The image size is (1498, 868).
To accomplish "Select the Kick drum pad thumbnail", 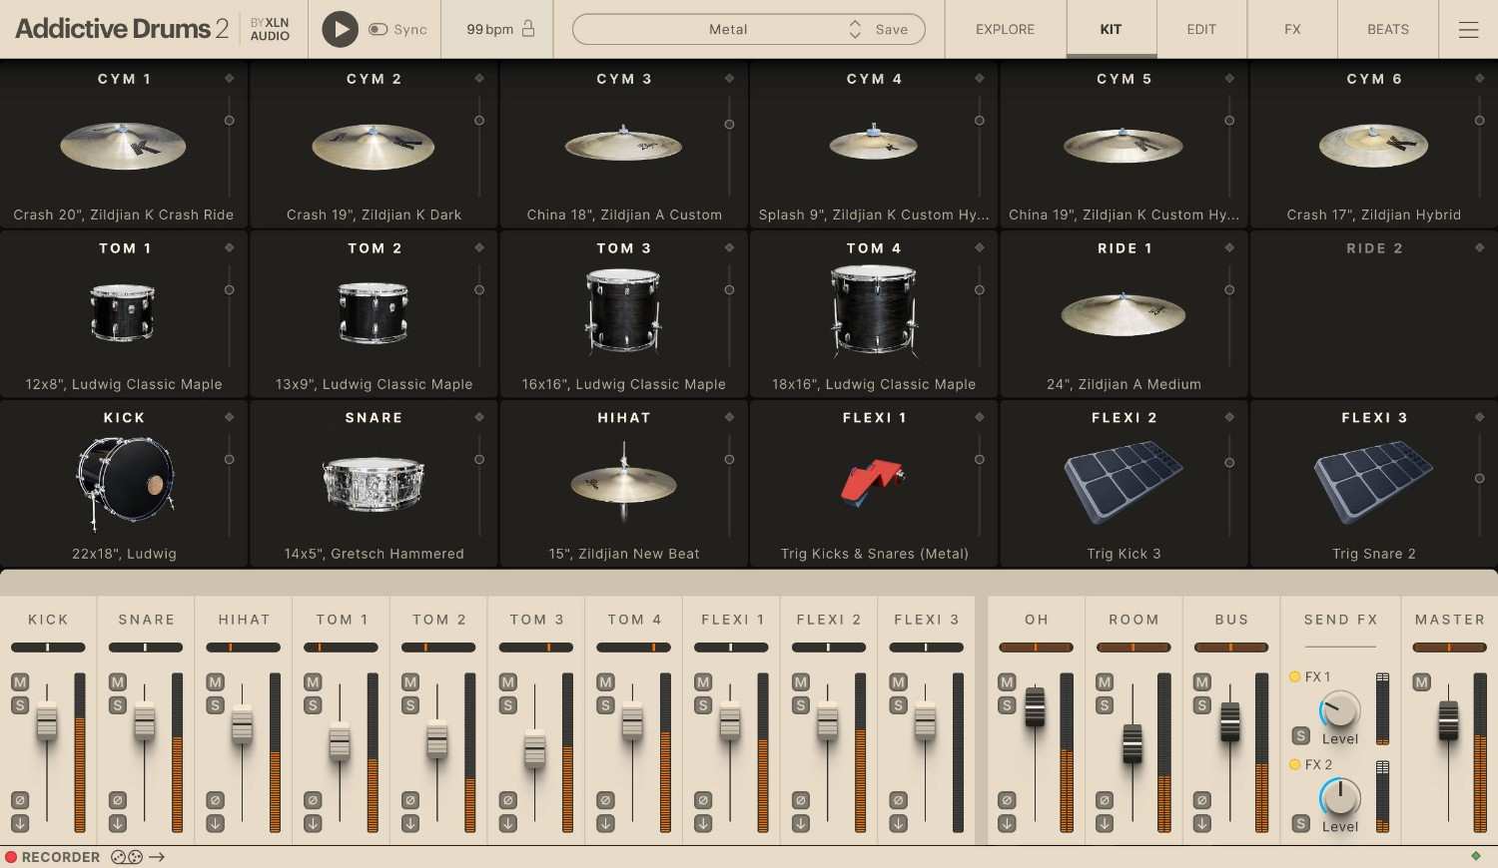I will click(124, 482).
